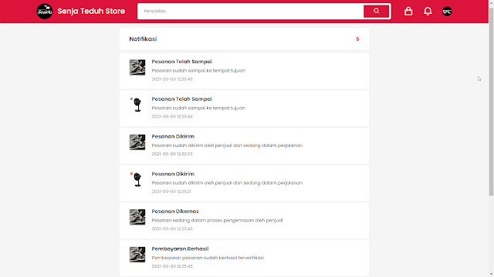Open the shopping bag cart icon
This screenshot has width=494, height=277.
coord(408,12)
